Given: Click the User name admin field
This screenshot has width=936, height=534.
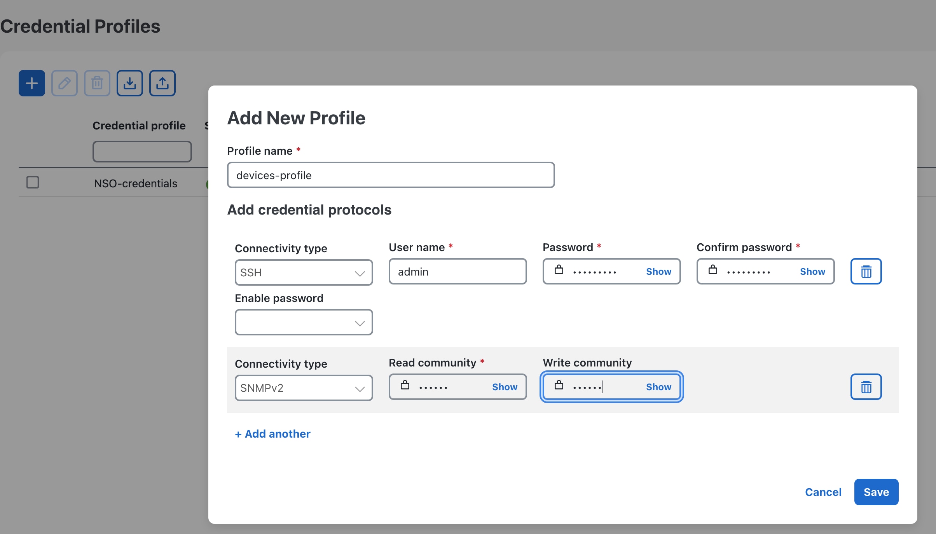Looking at the screenshot, I should (x=458, y=271).
